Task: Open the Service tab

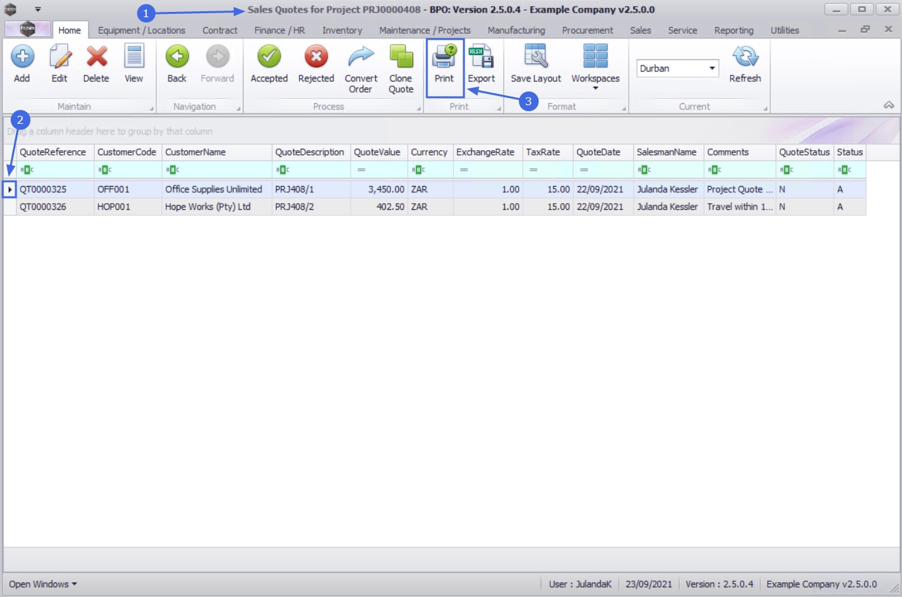Action: pos(682,30)
